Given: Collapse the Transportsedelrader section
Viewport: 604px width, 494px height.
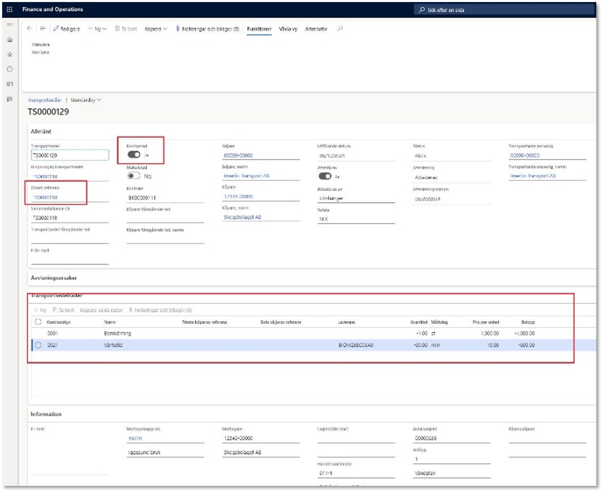Looking at the screenshot, I should tap(56, 296).
